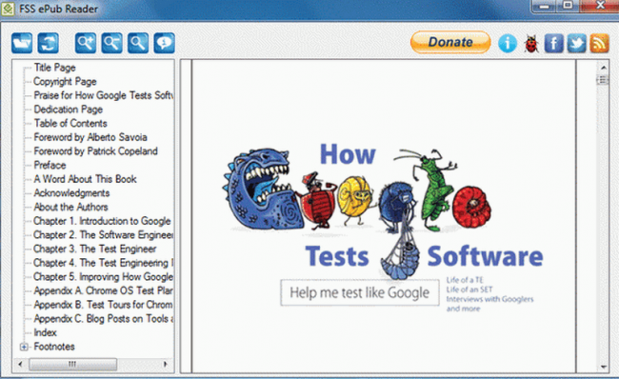Click the Help me test like Google box

360,293
